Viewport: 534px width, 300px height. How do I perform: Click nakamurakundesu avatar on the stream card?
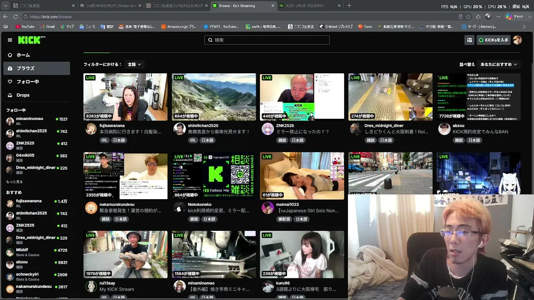pos(91,207)
